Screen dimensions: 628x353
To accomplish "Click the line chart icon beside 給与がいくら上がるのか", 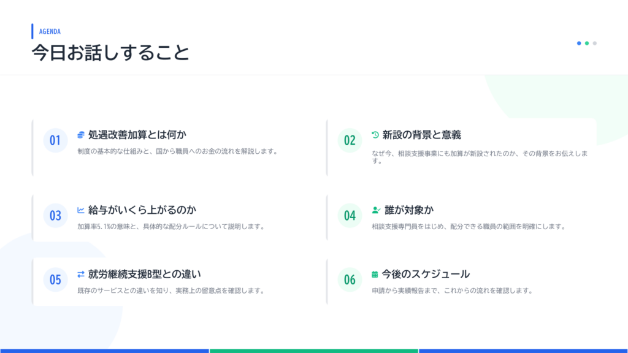I will coord(81,210).
